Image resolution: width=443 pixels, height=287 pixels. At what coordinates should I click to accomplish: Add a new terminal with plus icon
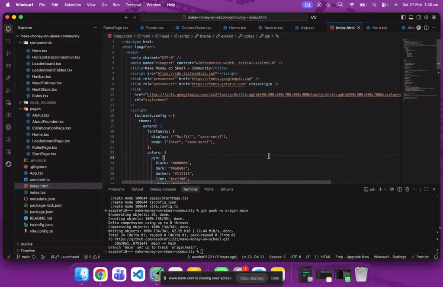point(380,189)
